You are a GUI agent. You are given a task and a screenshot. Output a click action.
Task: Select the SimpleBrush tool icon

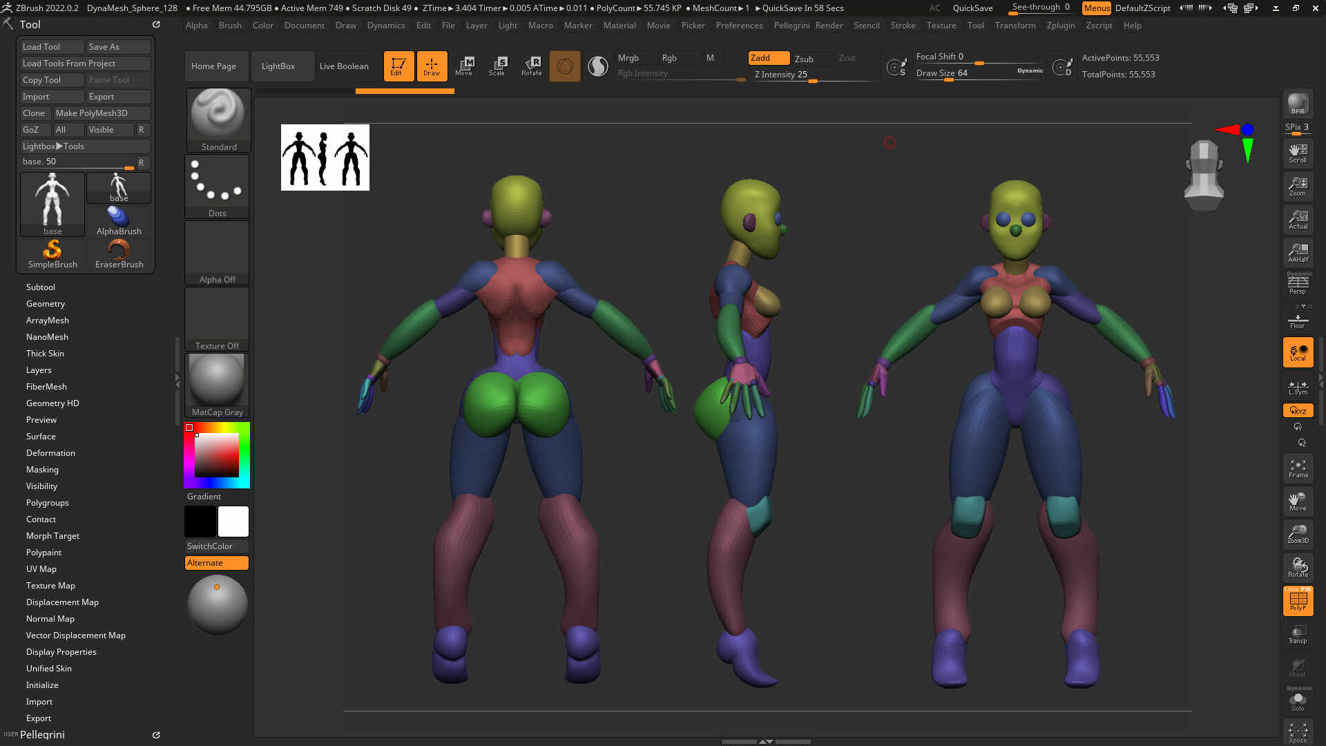click(x=52, y=254)
